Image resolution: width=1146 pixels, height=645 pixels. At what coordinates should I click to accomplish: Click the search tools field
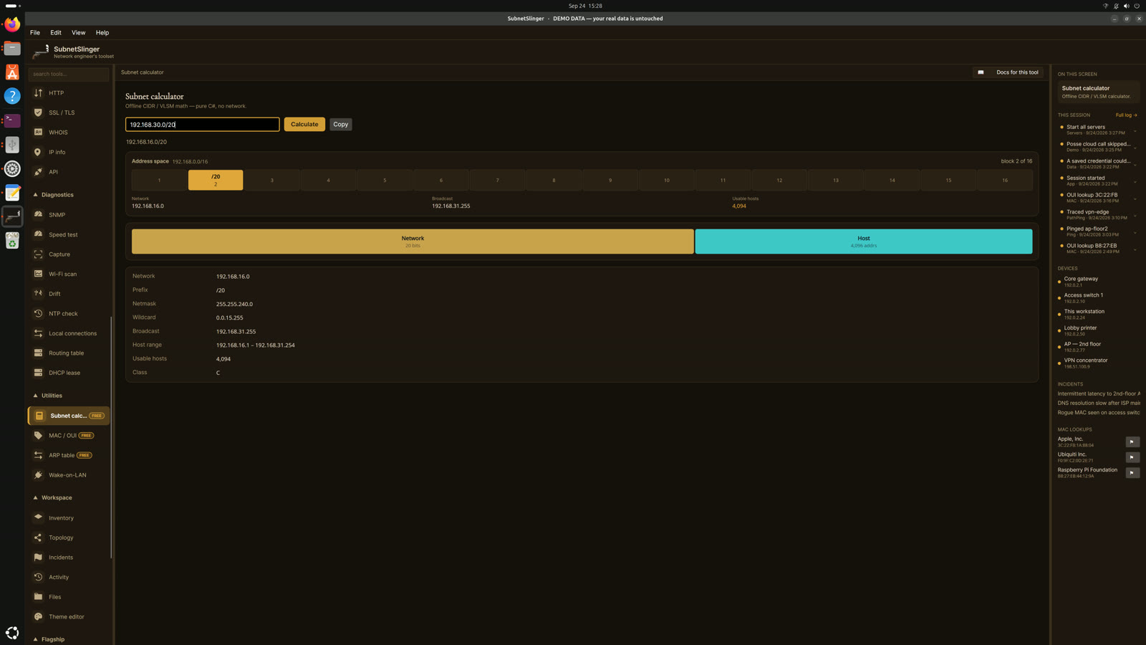[x=69, y=74]
